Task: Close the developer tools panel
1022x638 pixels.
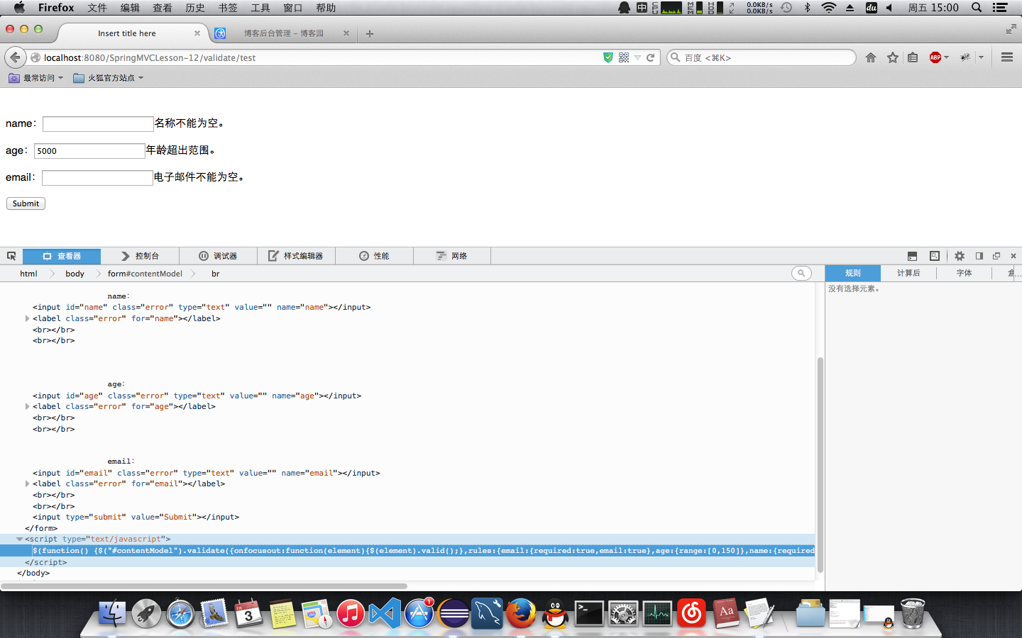Action: click(x=1013, y=256)
